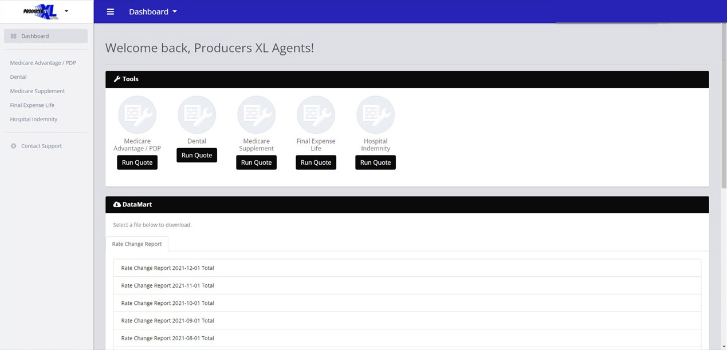
Task: Open Medicare Advantage / PDP in the sidebar
Action: tap(43, 63)
